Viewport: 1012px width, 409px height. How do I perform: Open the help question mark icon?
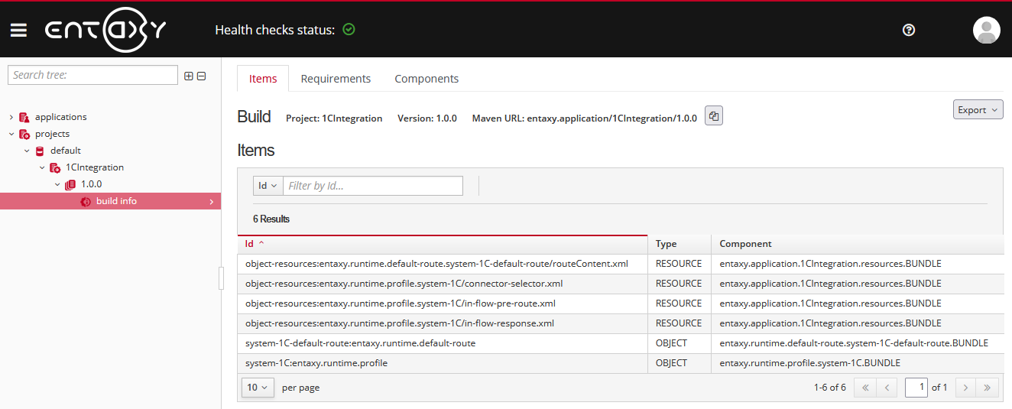909,30
